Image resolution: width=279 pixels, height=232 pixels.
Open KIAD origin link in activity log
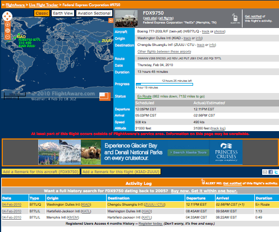coord(86,205)
